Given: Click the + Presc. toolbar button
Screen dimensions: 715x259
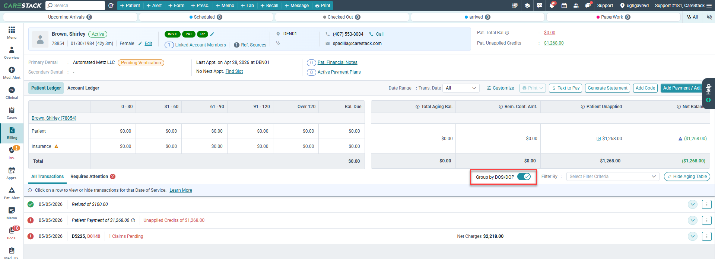Looking at the screenshot, I should [x=200, y=6].
